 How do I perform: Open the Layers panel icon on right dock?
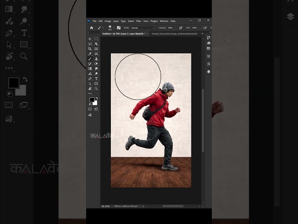209,71
